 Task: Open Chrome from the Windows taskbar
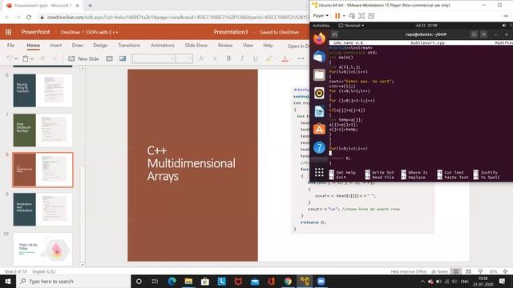[x=288, y=281]
